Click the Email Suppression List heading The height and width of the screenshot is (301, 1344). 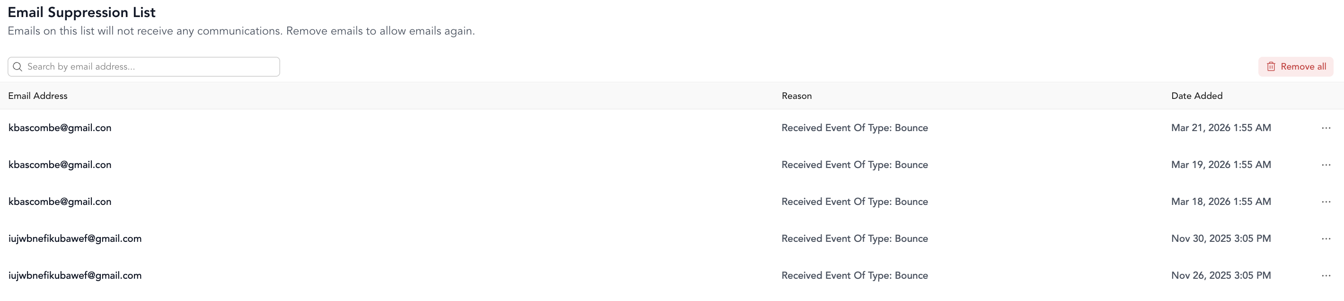(81, 12)
